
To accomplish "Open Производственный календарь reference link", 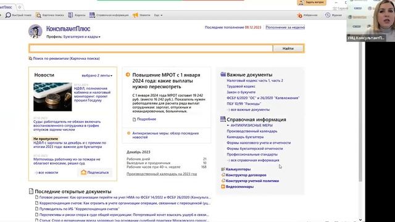I will [252, 131].
